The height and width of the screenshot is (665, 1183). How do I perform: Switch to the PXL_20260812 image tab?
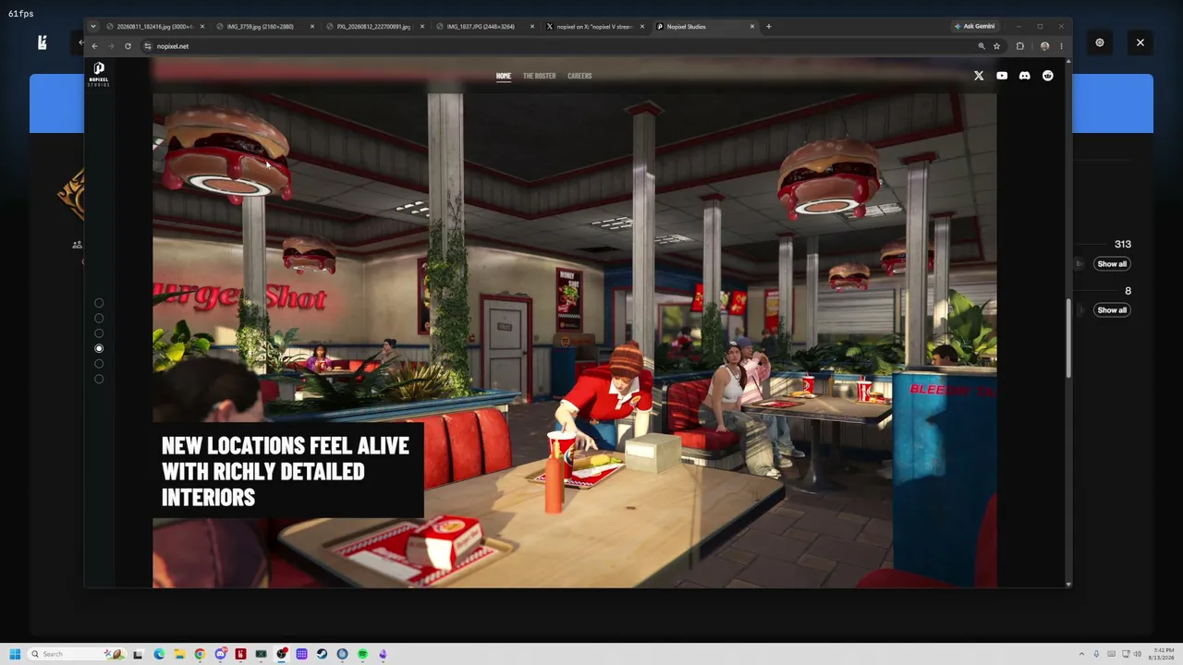(x=375, y=27)
